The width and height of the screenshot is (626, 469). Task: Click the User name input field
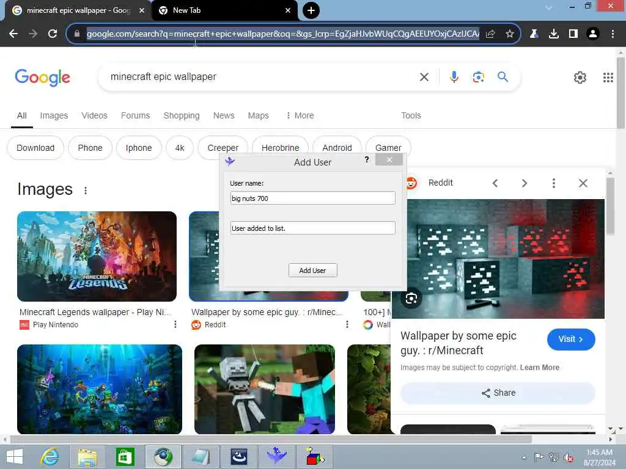tap(312, 198)
